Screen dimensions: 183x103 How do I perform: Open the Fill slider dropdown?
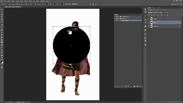pyautogui.click(x=167, y=15)
